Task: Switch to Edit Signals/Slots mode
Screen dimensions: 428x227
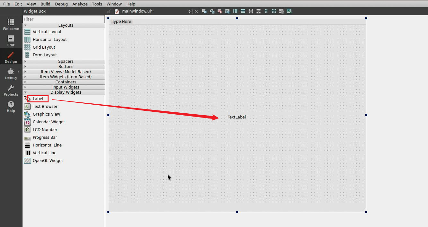Action: pos(212,11)
